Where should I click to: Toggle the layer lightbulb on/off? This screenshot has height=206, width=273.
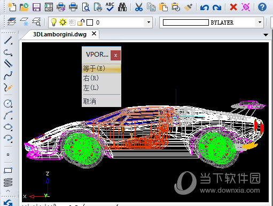click(53, 22)
